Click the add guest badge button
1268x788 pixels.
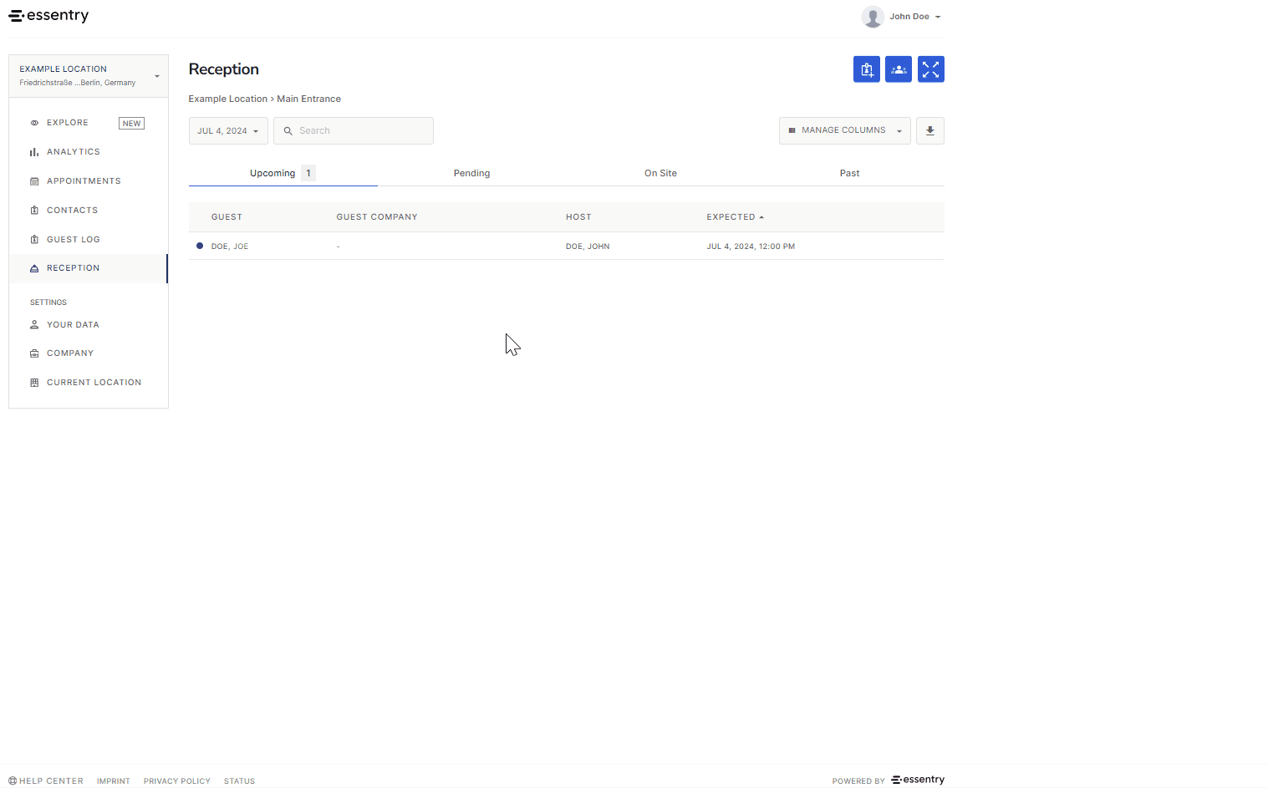pos(867,69)
